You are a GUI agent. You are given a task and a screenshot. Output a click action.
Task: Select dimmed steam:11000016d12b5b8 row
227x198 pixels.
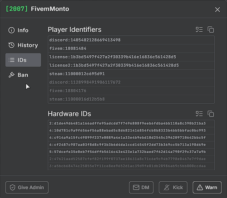pos(131,99)
